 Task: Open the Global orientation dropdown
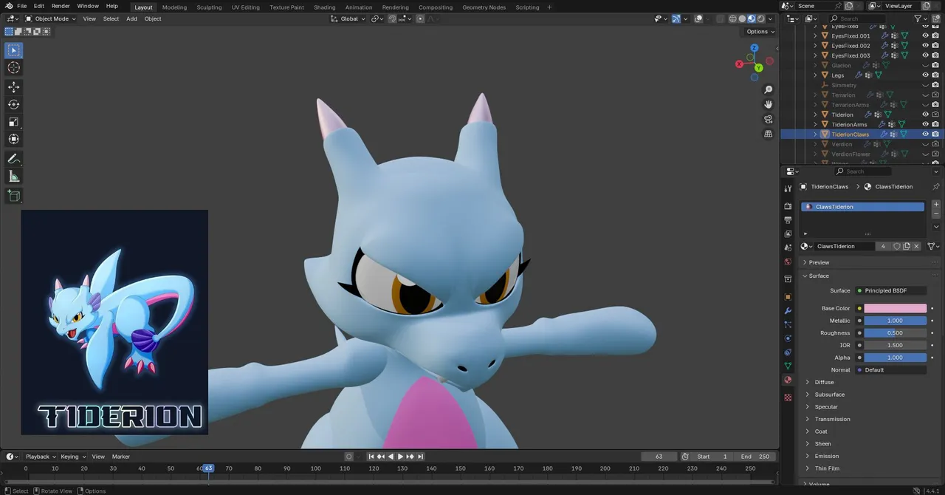point(348,18)
